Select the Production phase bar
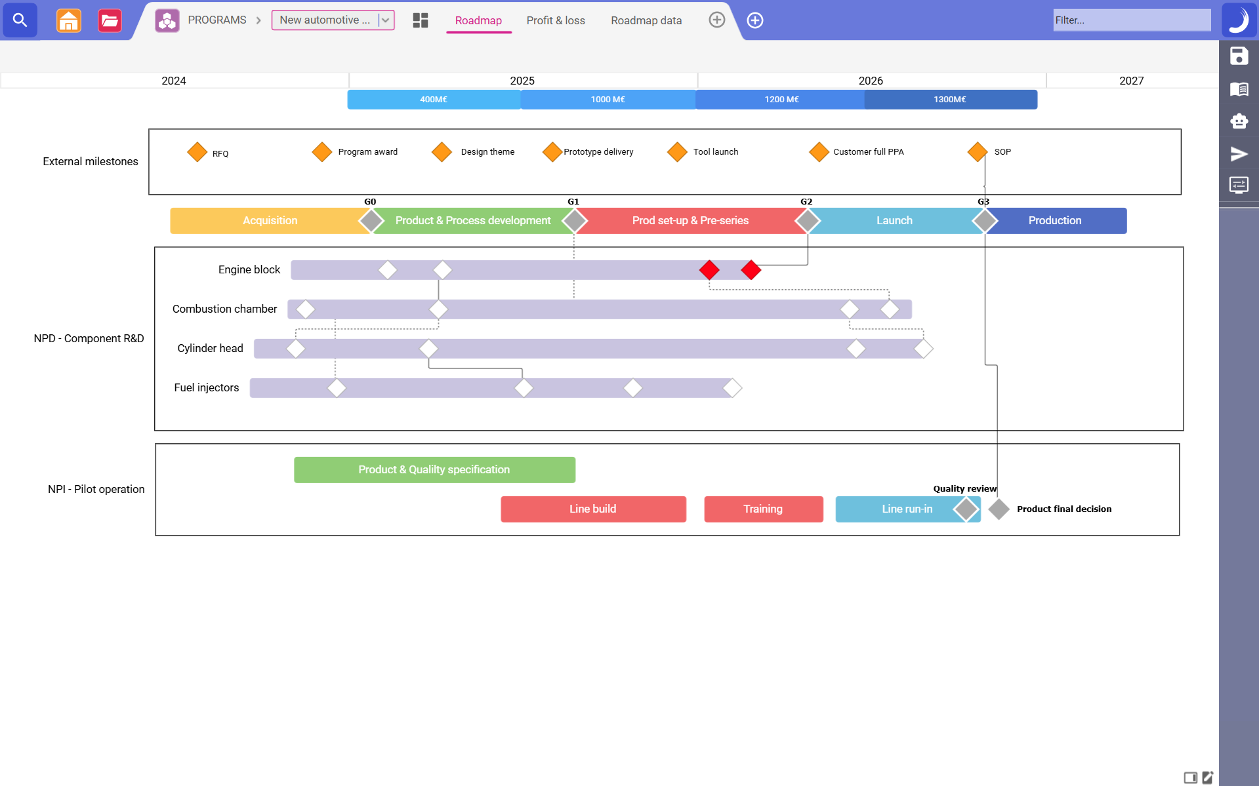The width and height of the screenshot is (1259, 786). pos(1055,221)
